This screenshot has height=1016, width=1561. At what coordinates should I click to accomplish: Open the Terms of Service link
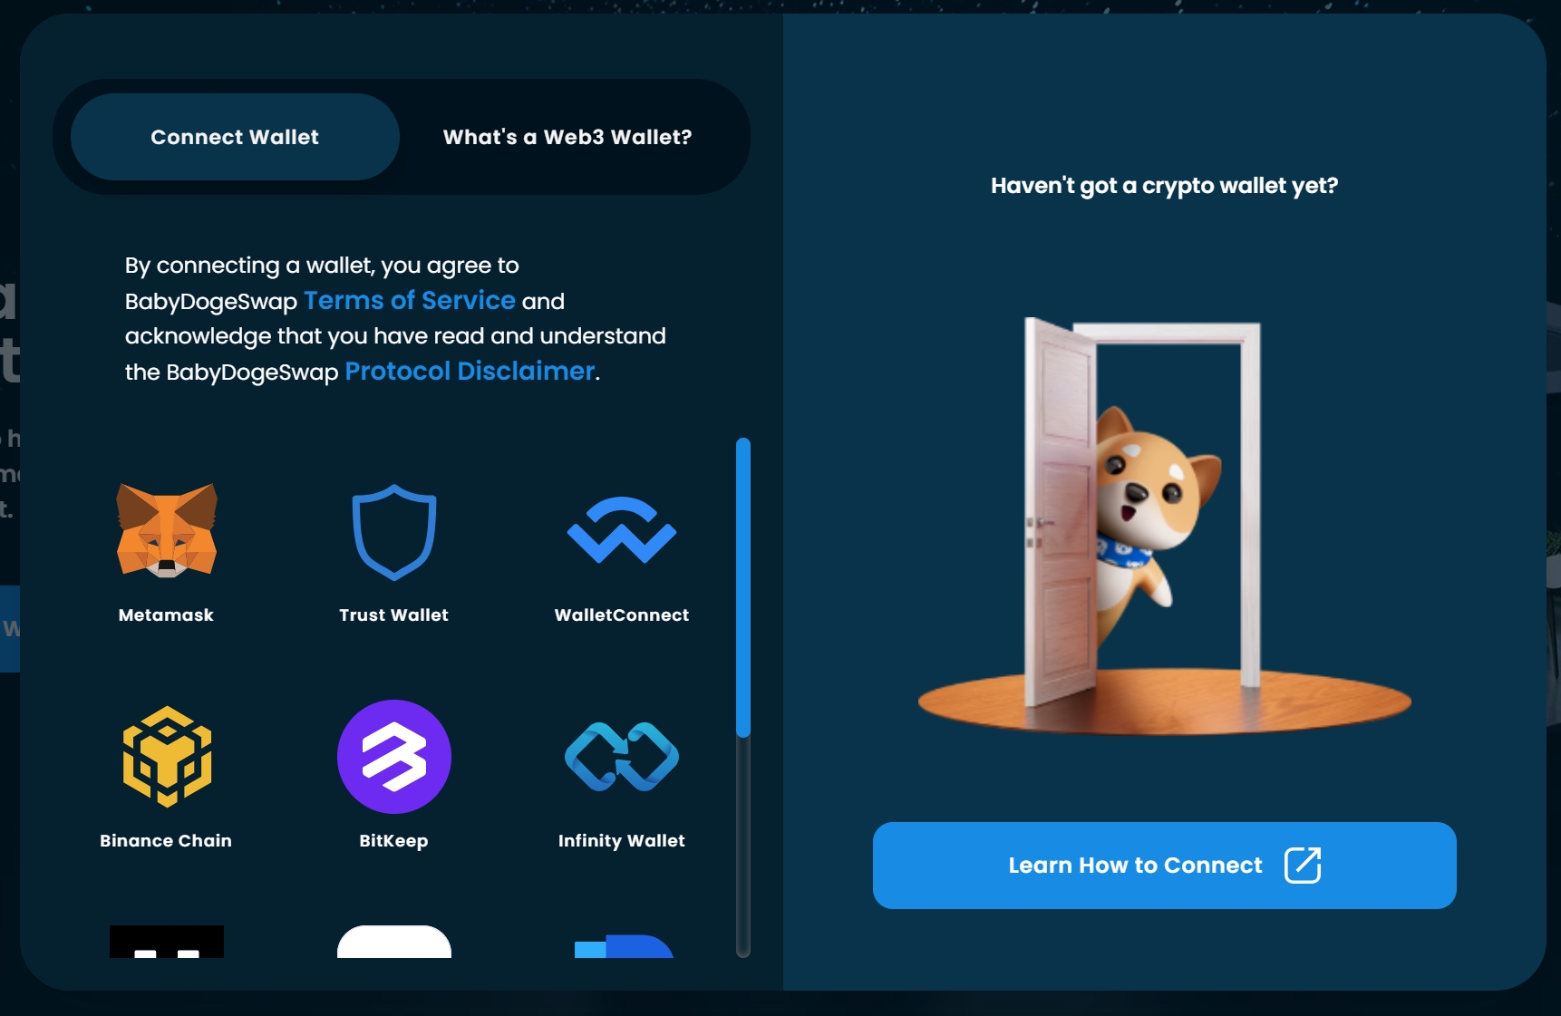point(410,300)
